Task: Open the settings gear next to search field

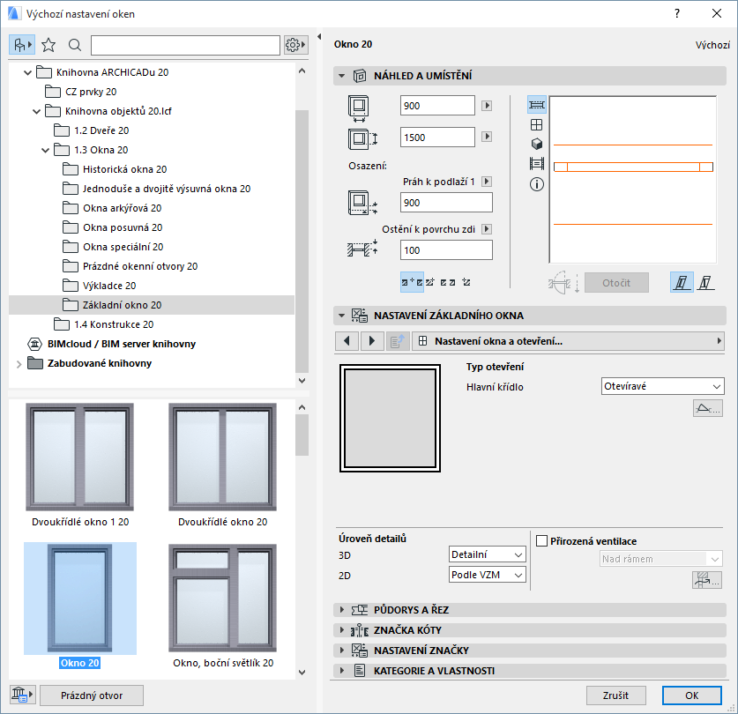Action: (x=294, y=44)
